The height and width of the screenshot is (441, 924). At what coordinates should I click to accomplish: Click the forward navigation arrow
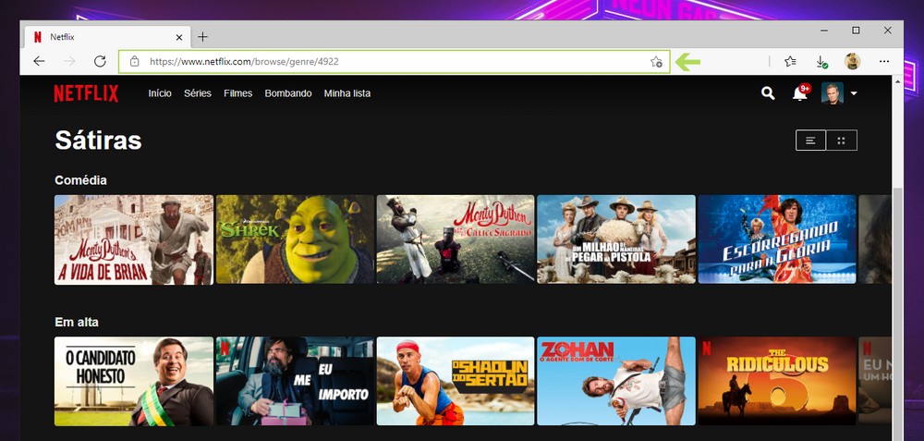[69, 61]
